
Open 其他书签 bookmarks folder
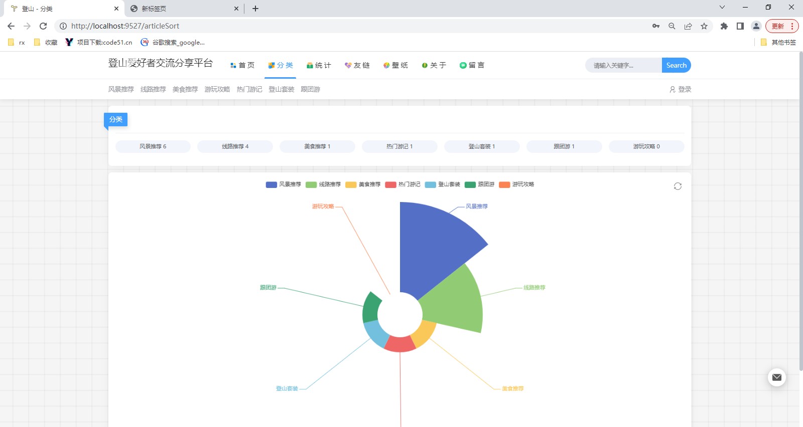[x=778, y=43]
